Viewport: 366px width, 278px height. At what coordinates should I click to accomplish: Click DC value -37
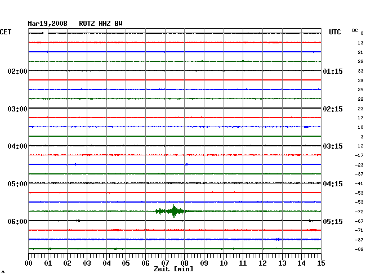(x=359, y=174)
